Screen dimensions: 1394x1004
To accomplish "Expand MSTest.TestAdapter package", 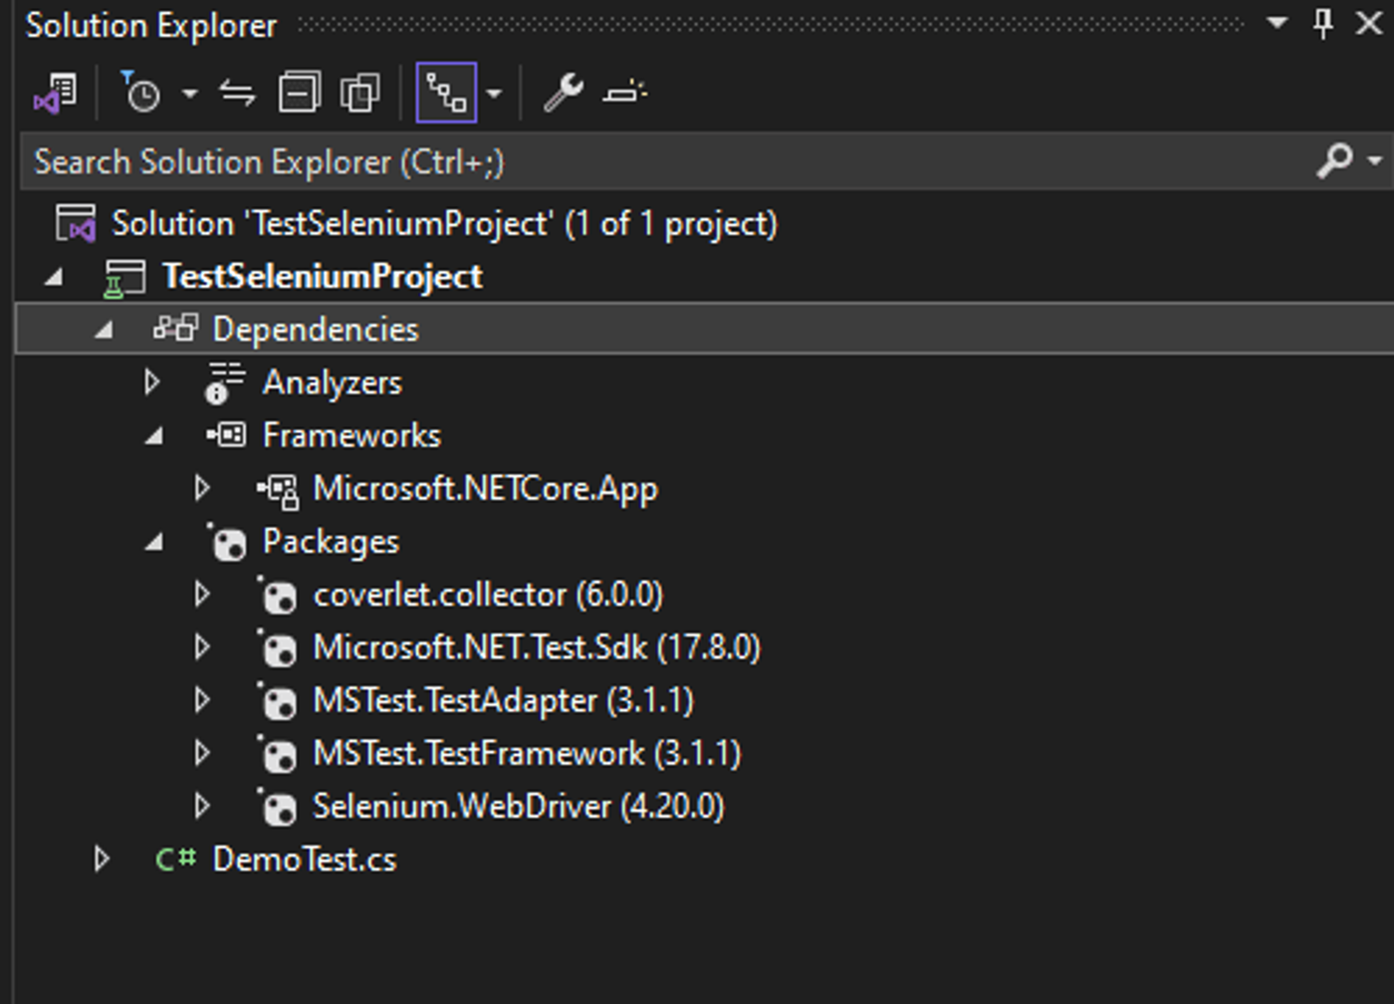I will tap(202, 700).
